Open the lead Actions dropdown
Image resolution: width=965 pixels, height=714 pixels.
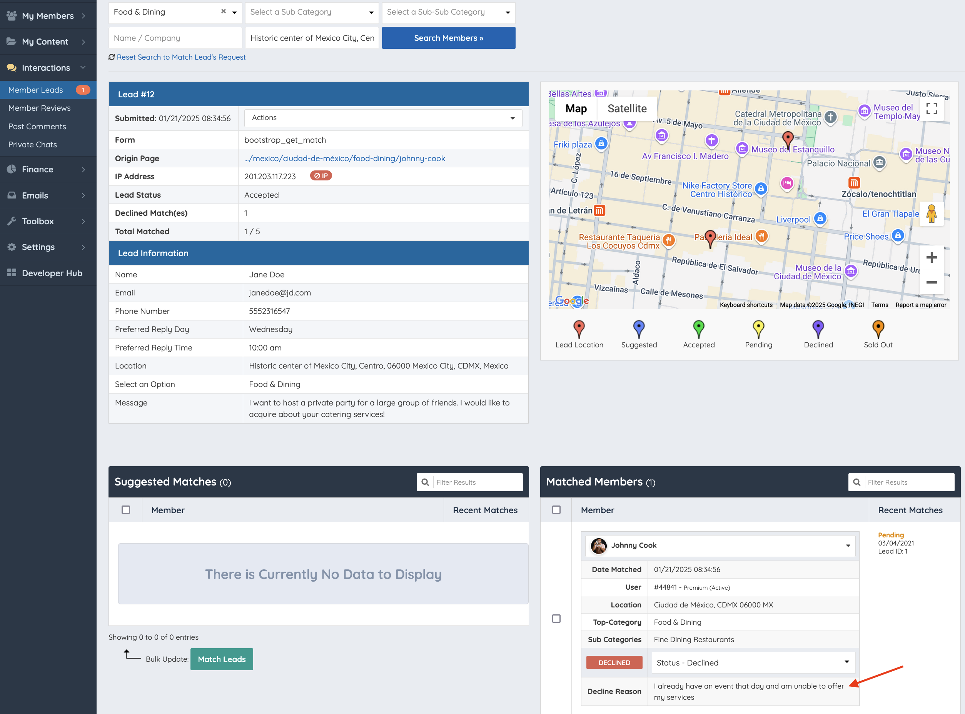click(x=383, y=118)
